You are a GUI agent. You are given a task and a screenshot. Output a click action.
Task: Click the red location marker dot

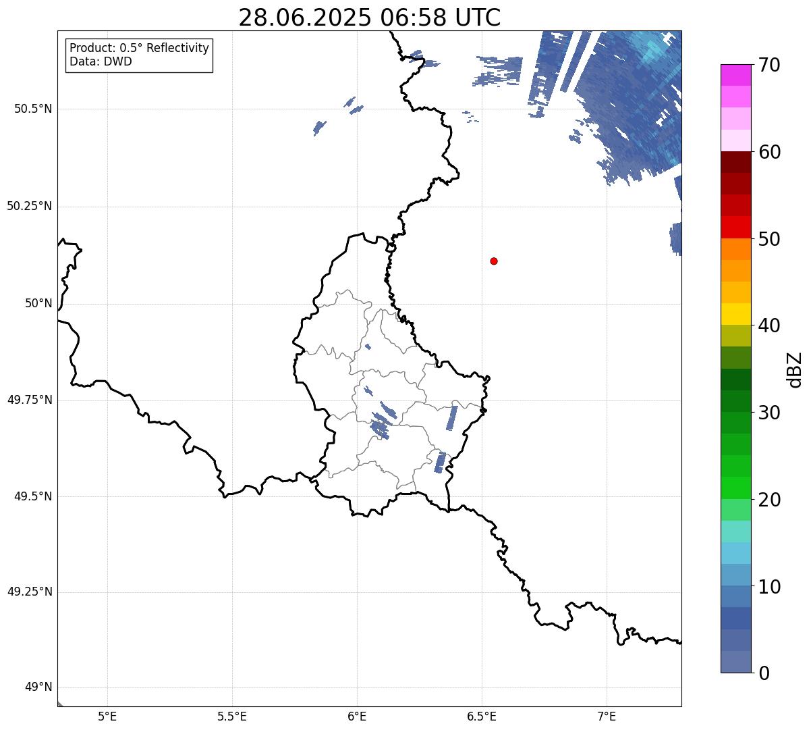(494, 261)
